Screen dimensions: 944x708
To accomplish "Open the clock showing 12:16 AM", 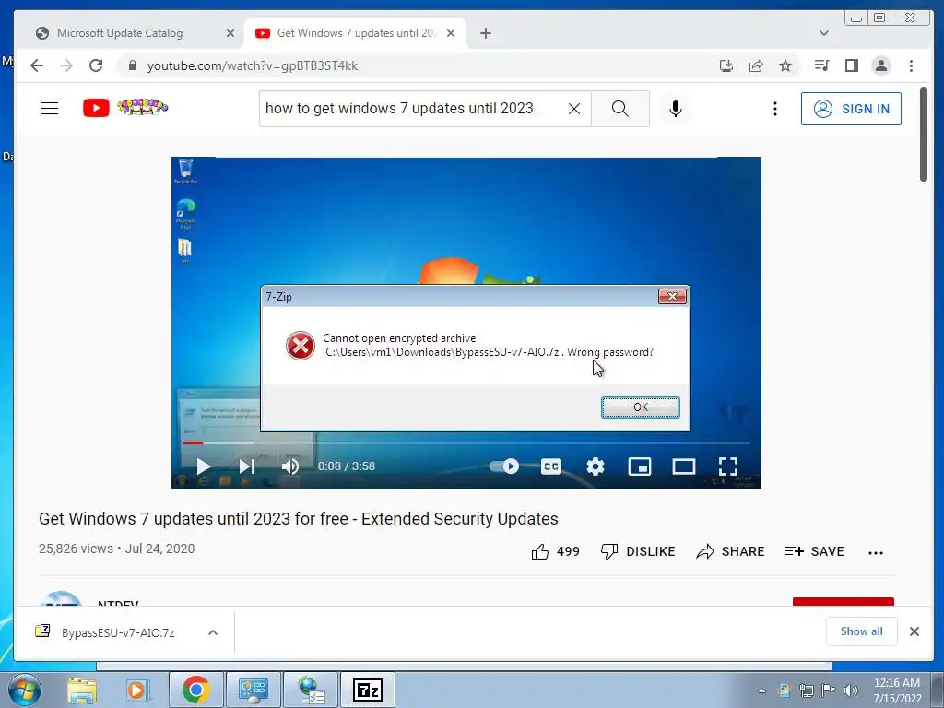I will tap(897, 690).
